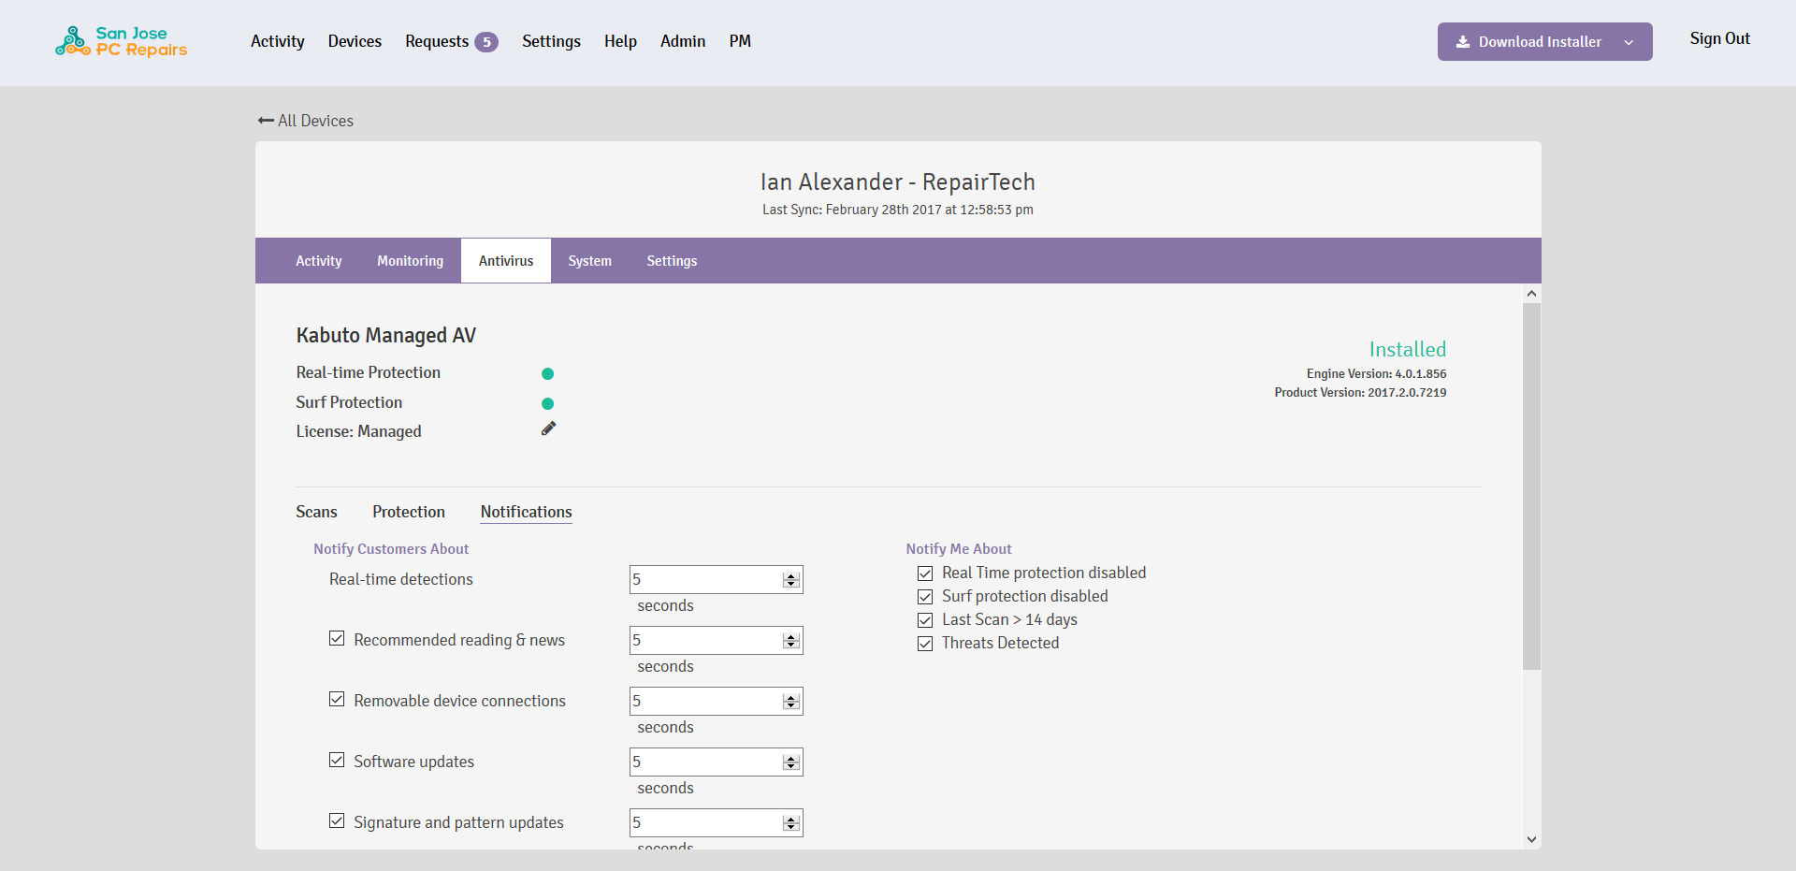1796x871 pixels.
Task: Open the Protection sub-tab
Action: pos(409,512)
